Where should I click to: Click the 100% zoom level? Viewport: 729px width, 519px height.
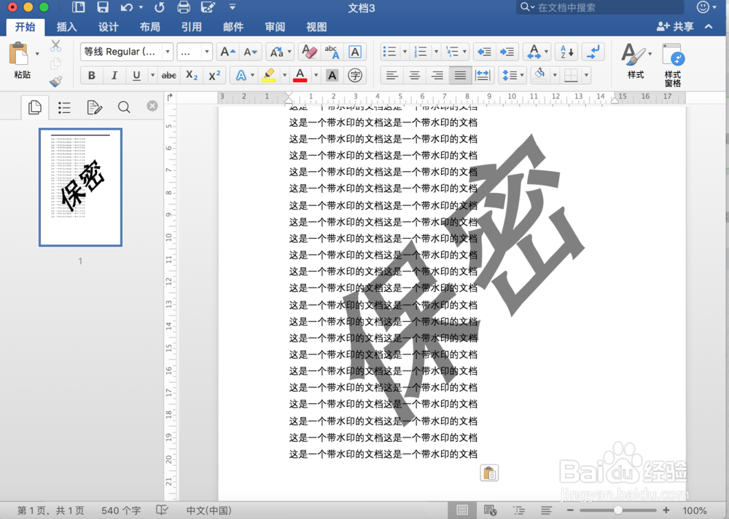695,511
